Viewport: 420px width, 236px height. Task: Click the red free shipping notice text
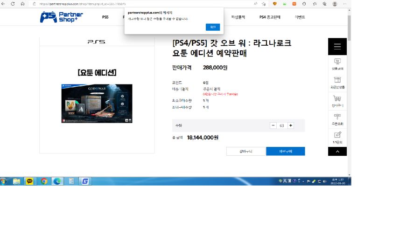tap(220, 94)
